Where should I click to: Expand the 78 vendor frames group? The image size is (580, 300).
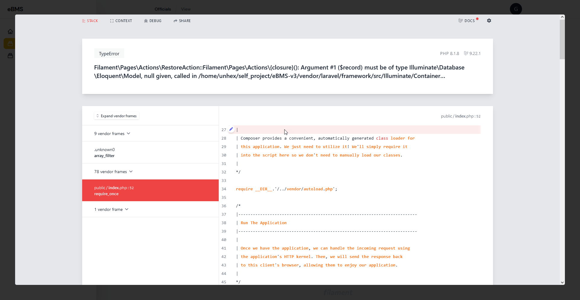pos(113,171)
